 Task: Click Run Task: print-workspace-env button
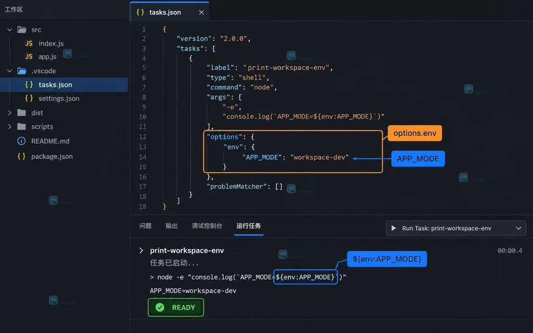click(456, 228)
